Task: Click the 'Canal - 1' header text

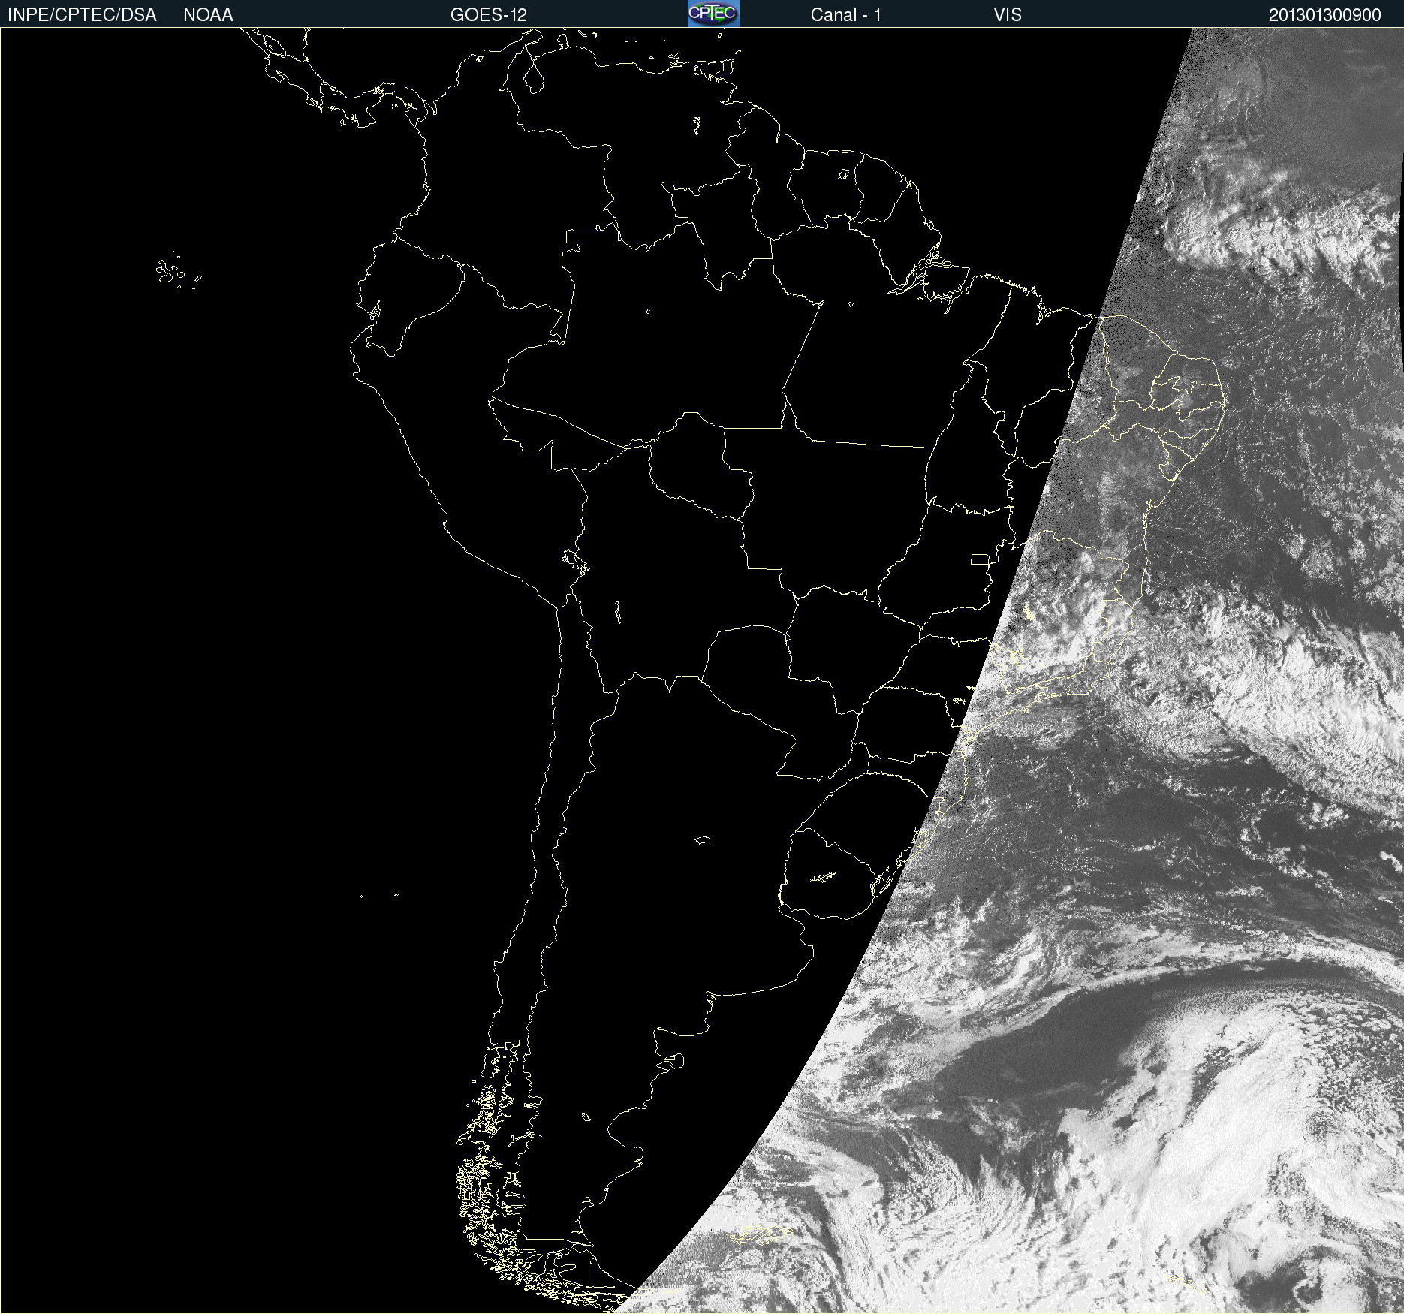Action: (x=846, y=15)
